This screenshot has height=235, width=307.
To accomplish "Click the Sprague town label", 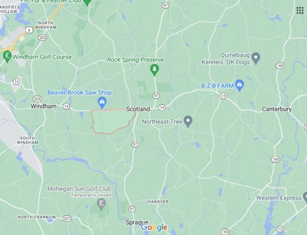I will click(137, 222).
